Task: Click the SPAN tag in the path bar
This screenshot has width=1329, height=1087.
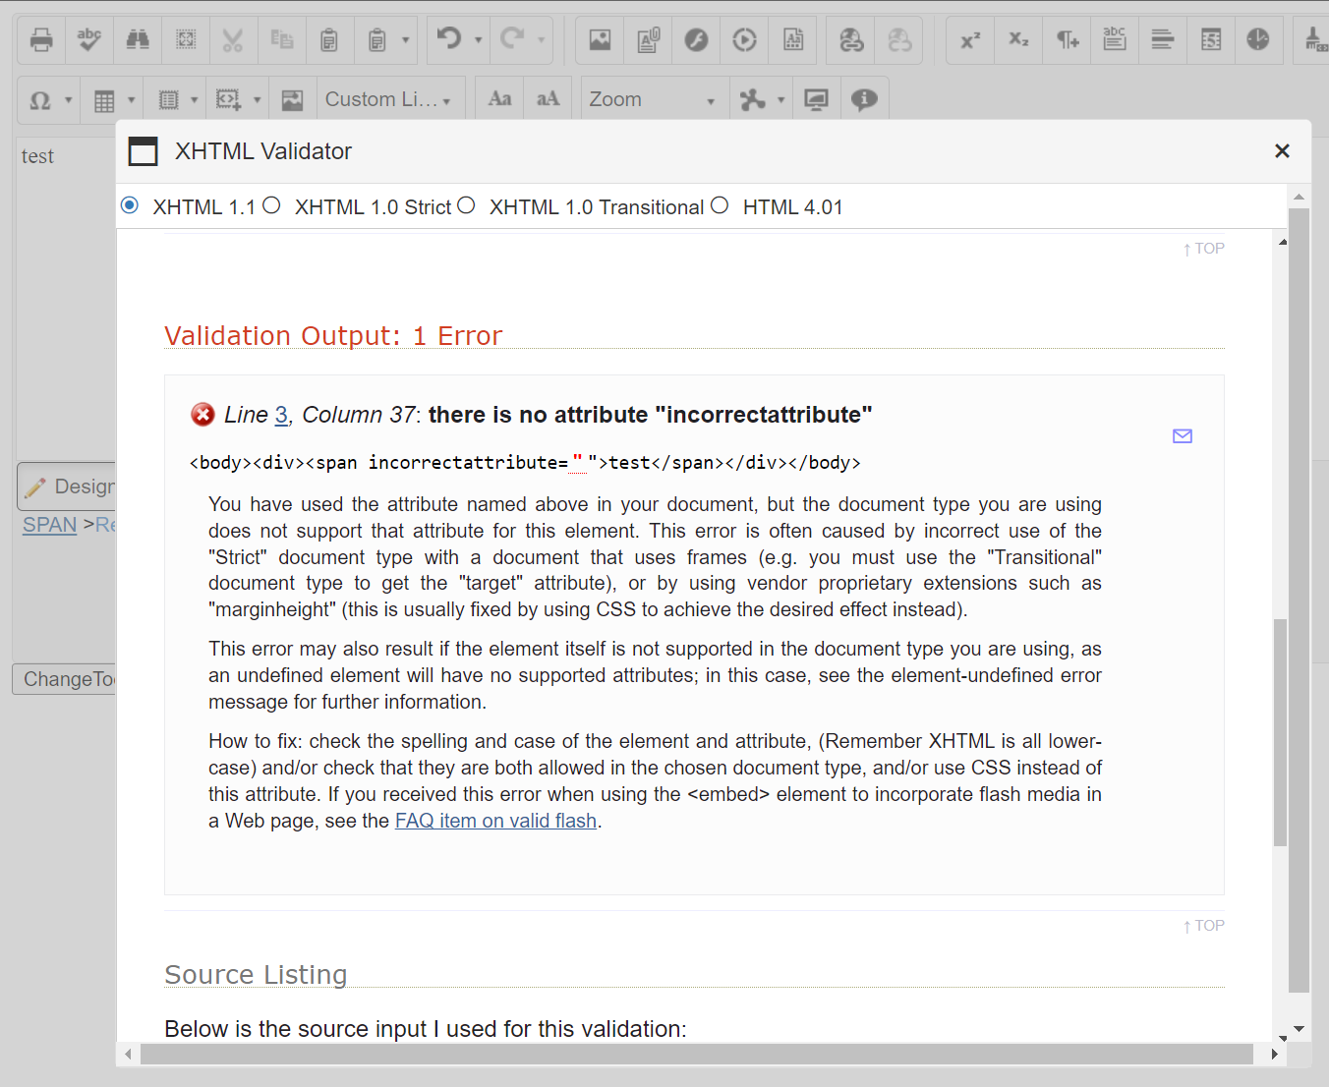Action: (x=49, y=525)
